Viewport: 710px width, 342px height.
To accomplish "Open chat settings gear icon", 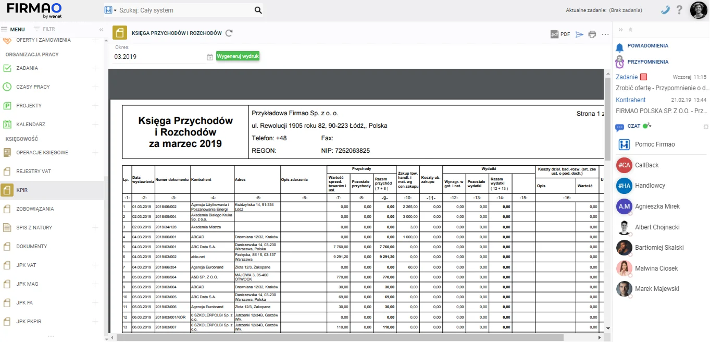I will coord(706,127).
